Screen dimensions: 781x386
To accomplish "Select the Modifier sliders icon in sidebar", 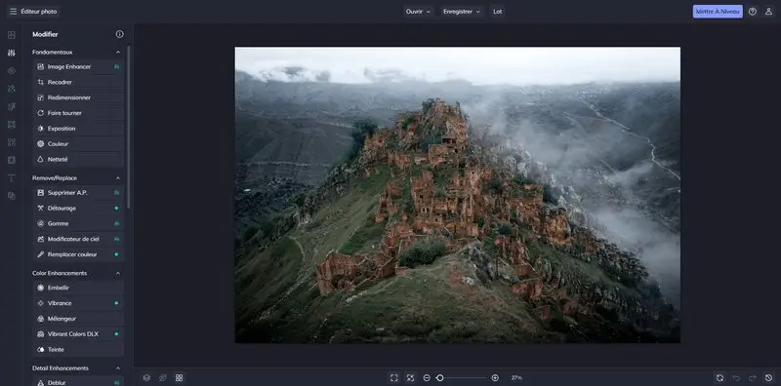I will (12, 53).
